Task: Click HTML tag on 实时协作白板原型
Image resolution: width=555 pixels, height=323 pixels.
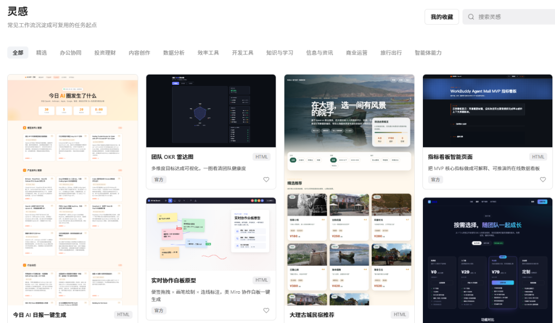Action: [x=262, y=280]
